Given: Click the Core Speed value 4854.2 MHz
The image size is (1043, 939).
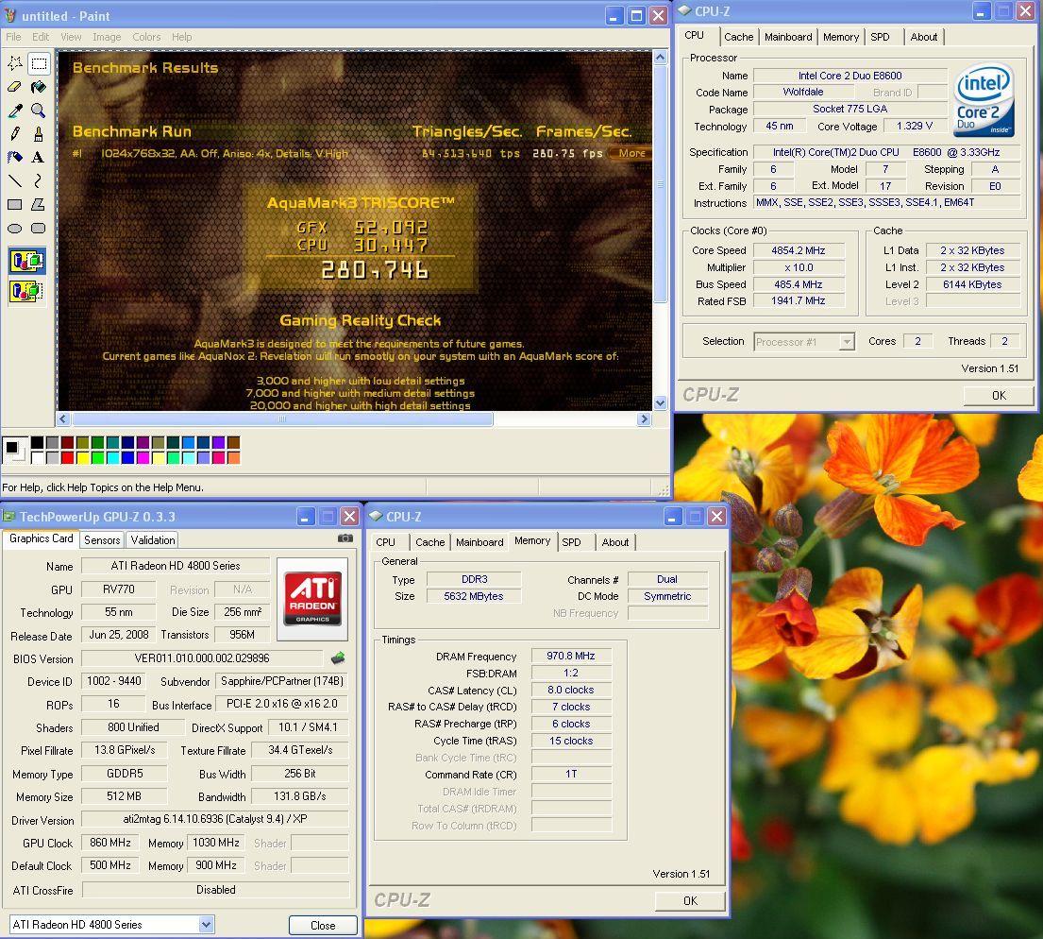Looking at the screenshot, I should coord(799,250).
